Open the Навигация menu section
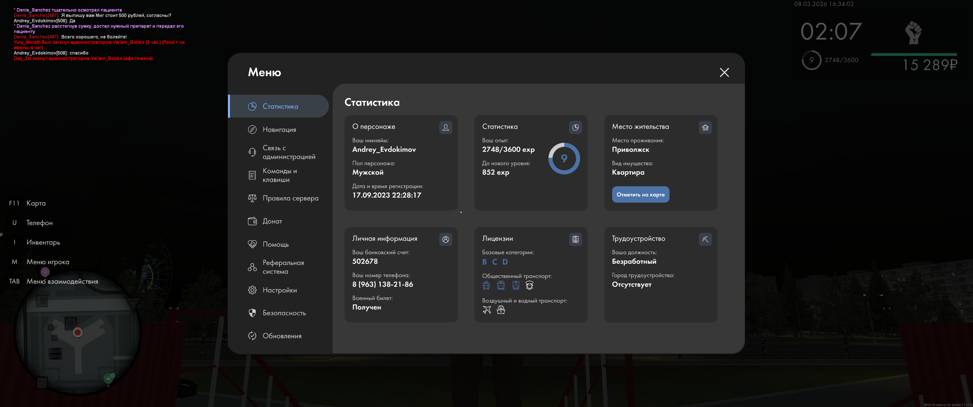The width and height of the screenshot is (973, 407). tap(279, 129)
